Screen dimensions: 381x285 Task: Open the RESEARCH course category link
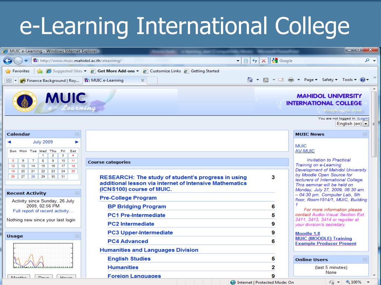coord(173,183)
